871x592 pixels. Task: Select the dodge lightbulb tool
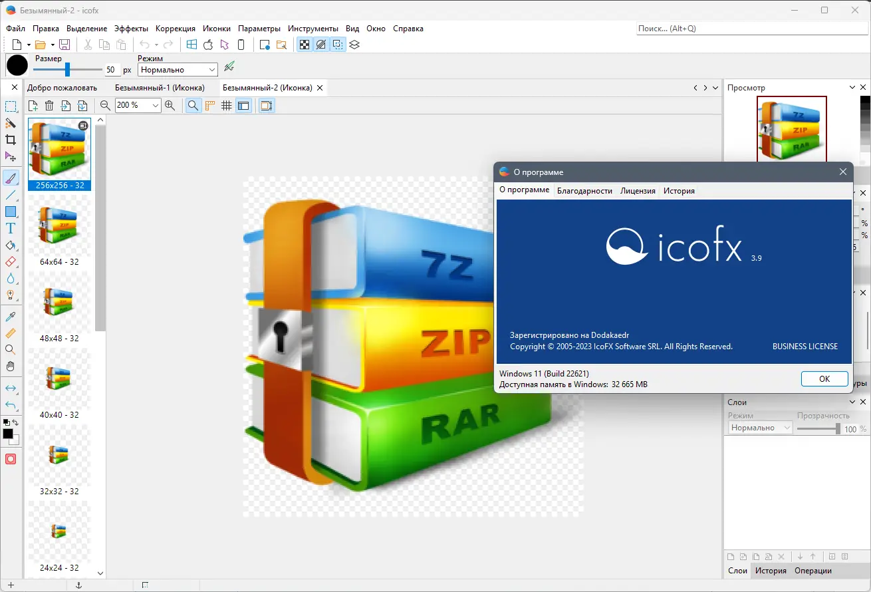point(11,295)
